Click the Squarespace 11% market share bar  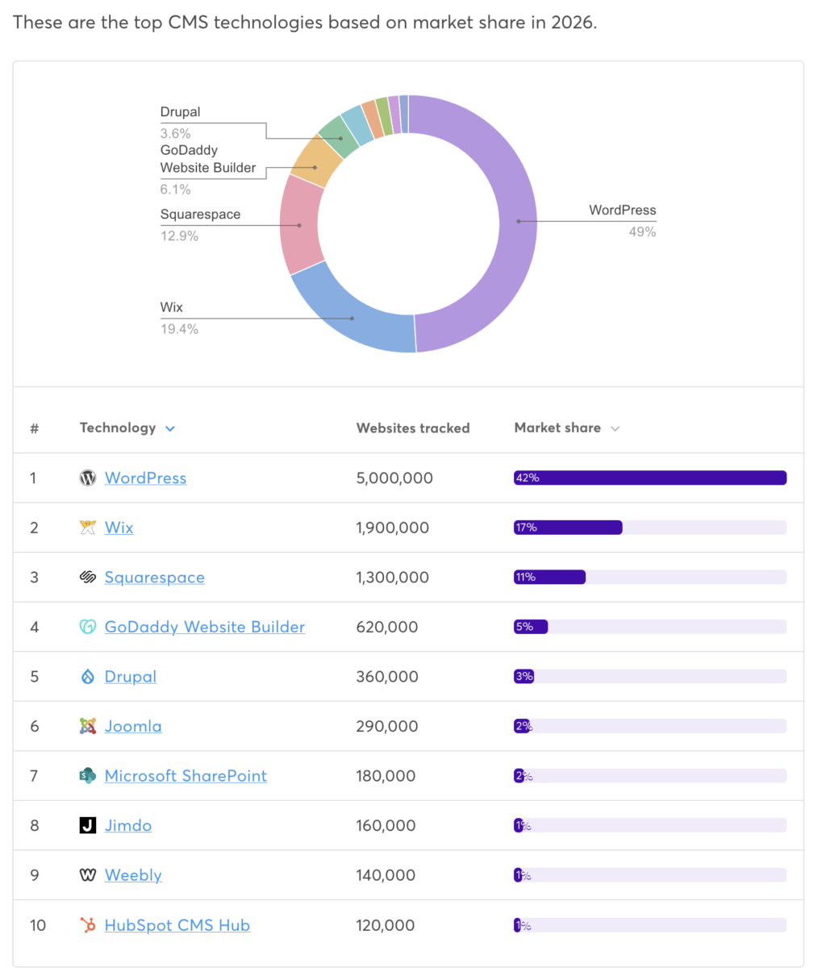point(549,577)
